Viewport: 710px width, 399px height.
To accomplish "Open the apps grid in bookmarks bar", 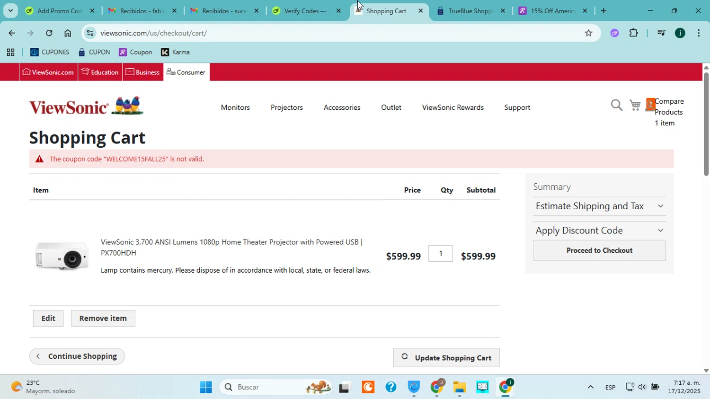I will pyautogui.click(x=10, y=52).
